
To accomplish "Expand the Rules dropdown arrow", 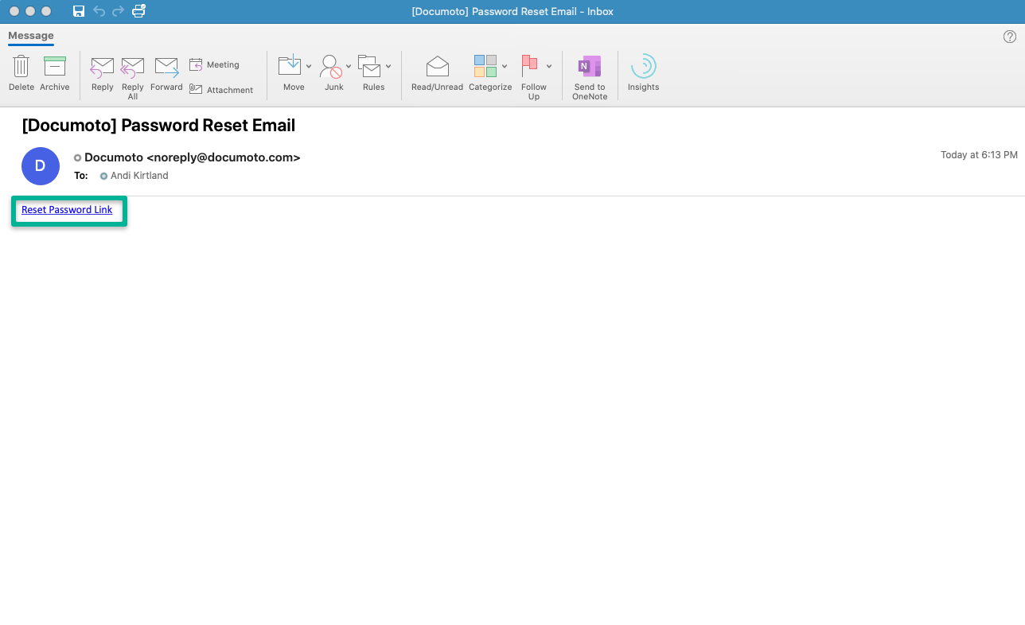I will click(x=388, y=67).
